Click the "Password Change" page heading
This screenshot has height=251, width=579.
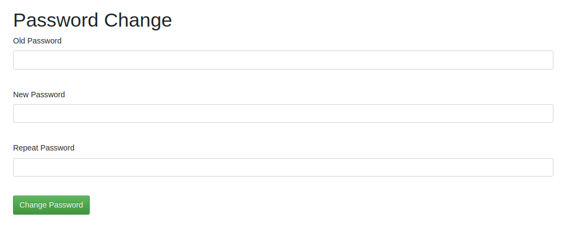pyautogui.click(x=92, y=20)
